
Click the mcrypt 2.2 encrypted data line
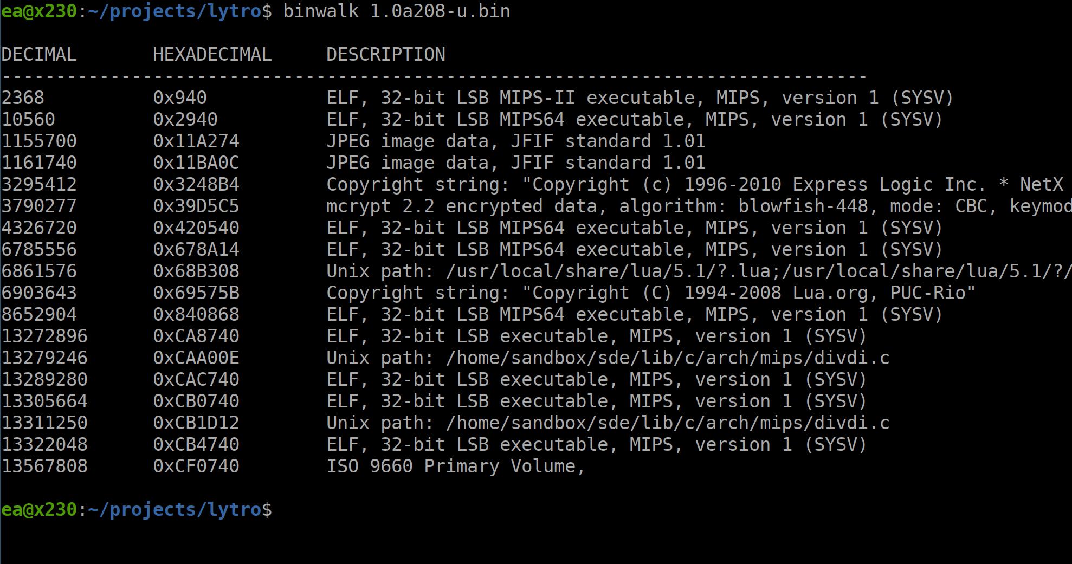(699, 206)
